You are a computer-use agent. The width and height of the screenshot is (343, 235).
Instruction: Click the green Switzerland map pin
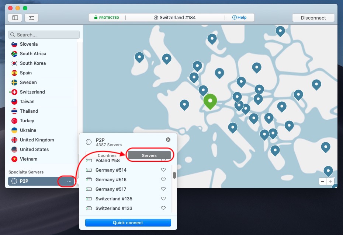click(x=210, y=101)
